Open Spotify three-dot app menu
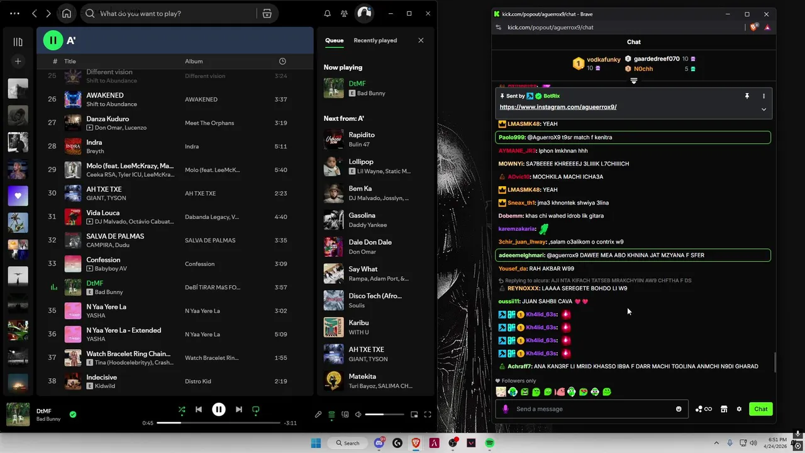805x453 pixels. coord(15,13)
